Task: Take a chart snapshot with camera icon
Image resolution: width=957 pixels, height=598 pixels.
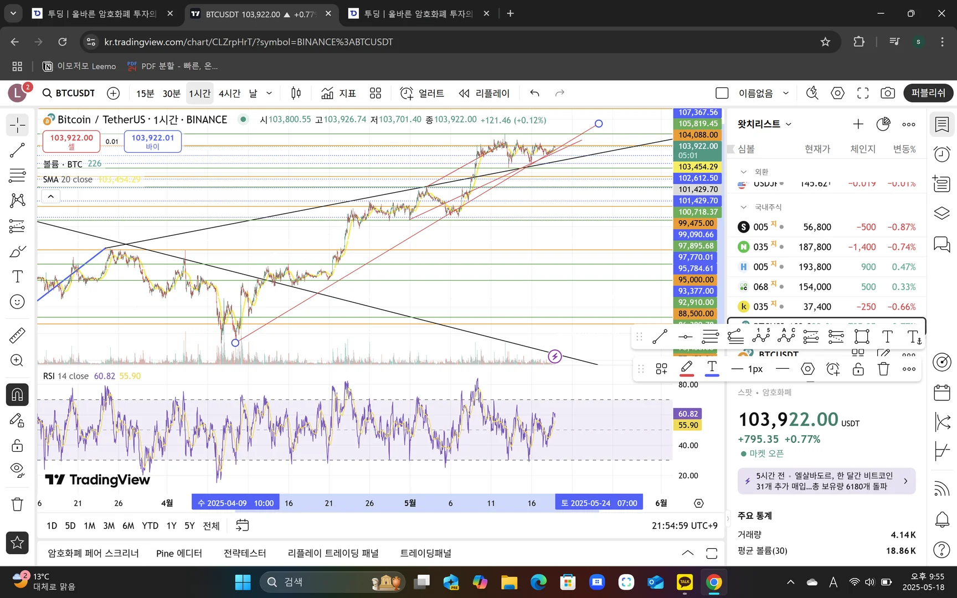Action: coord(888,93)
